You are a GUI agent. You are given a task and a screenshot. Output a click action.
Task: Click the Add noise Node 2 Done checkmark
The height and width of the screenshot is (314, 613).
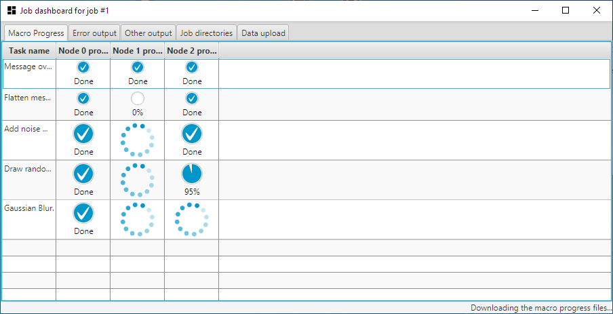click(192, 134)
